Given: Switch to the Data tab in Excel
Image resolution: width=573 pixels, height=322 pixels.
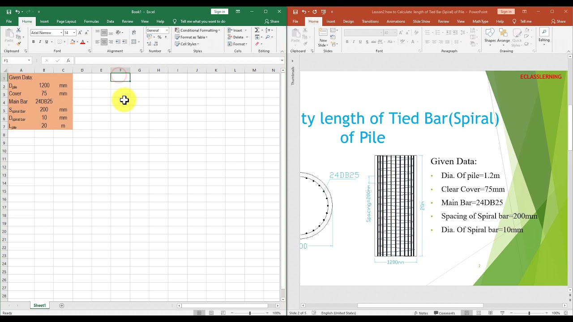Looking at the screenshot, I should coord(110,21).
